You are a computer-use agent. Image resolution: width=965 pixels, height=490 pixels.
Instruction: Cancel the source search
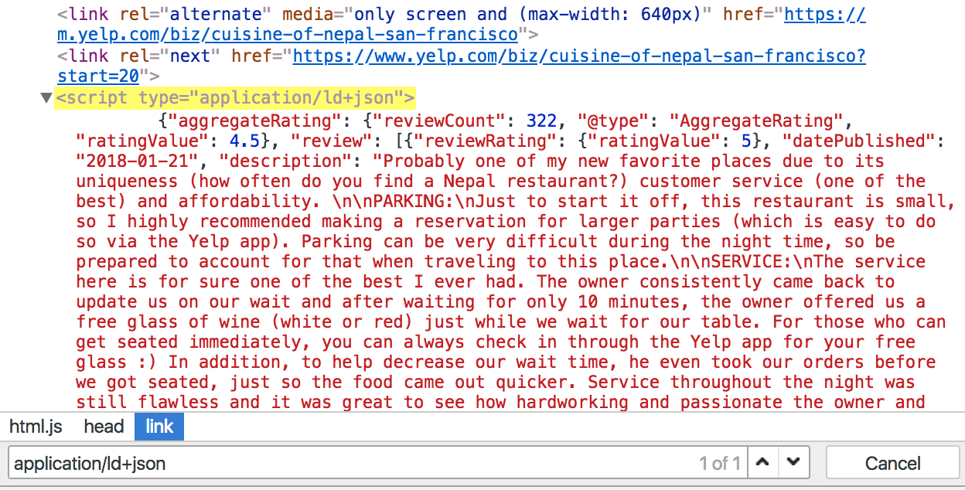892,462
